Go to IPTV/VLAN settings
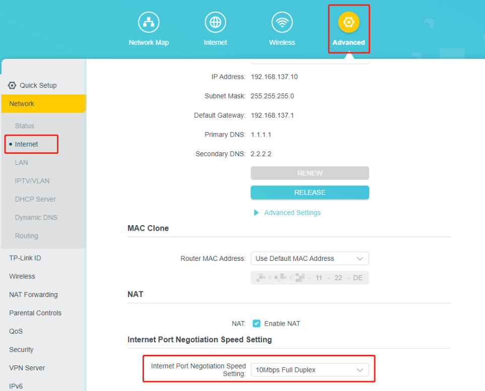The width and height of the screenshot is (485, 391). (32, 181)
